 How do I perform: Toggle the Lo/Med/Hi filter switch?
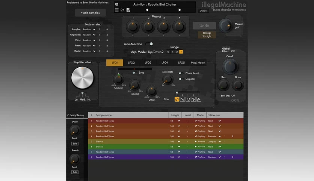pos(82,93)
